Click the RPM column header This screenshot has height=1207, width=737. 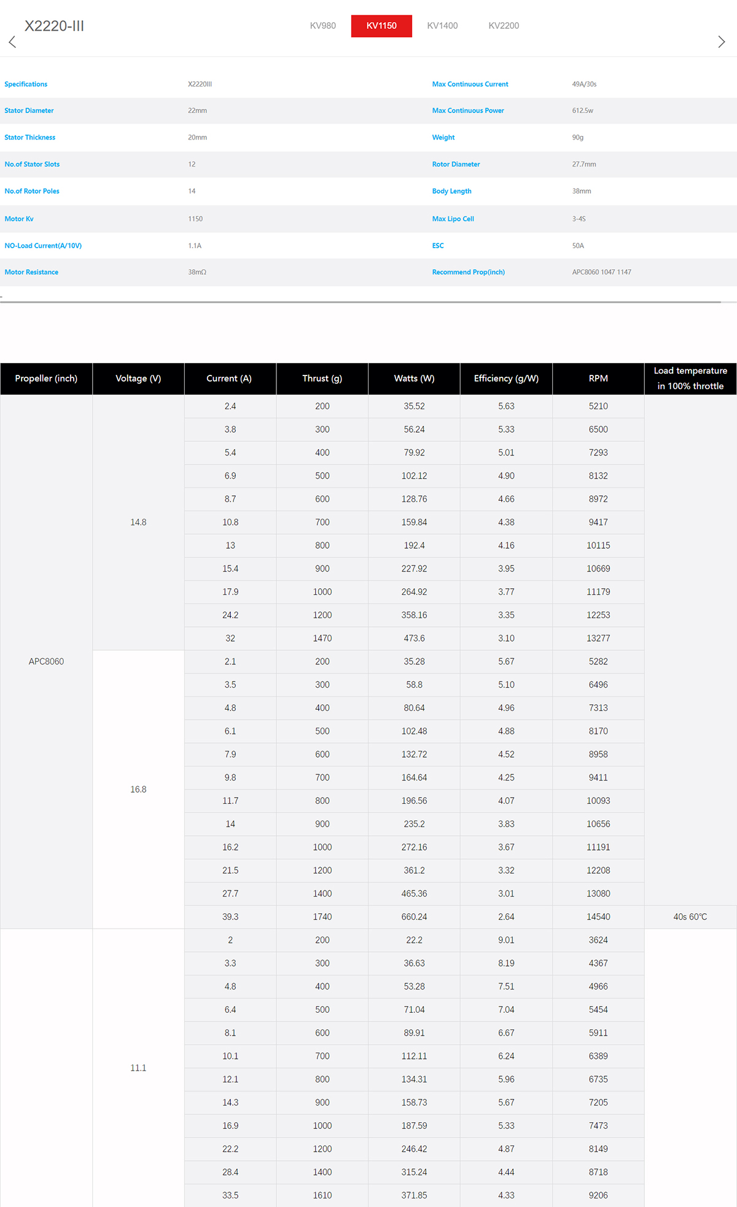598,379
